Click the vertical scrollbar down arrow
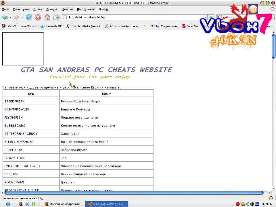This screenshot has width=276, height=207. pyautogui.click(x=273, y=189)
